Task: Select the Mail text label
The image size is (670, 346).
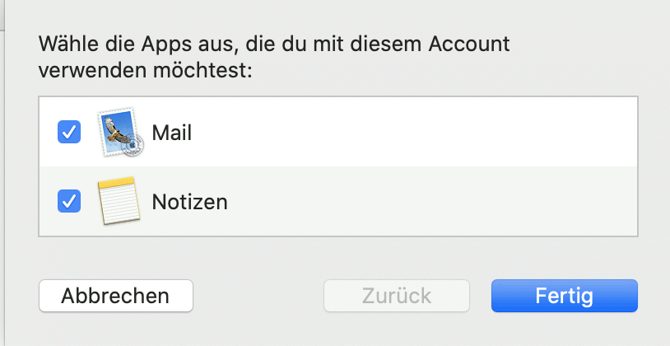Action: [x=172, y=133]
